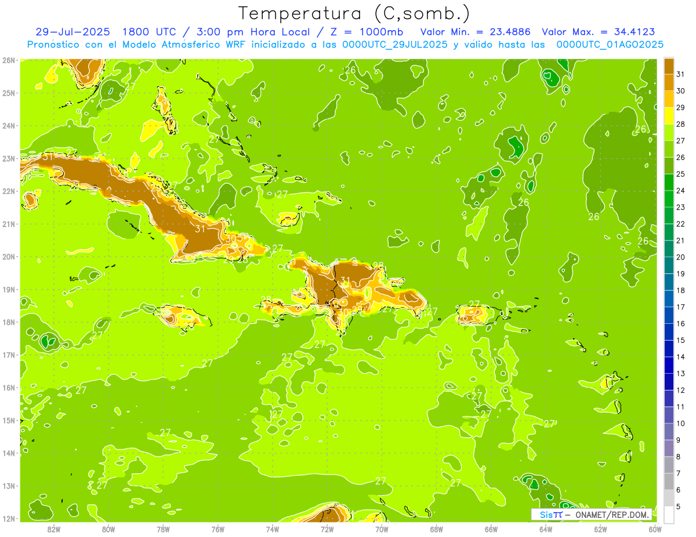This screenshot has height=537, width=696.
Task: Click the '21N' latitude axis label
Action: (8, 224)
